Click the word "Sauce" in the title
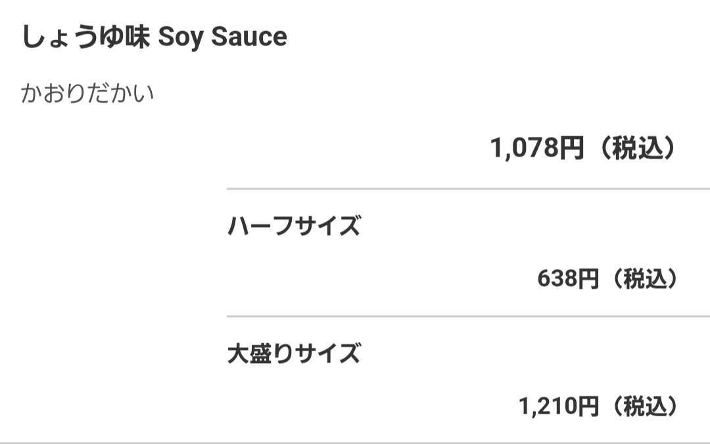Viewport: 710px width, 444px height. (x=248, y=37)
